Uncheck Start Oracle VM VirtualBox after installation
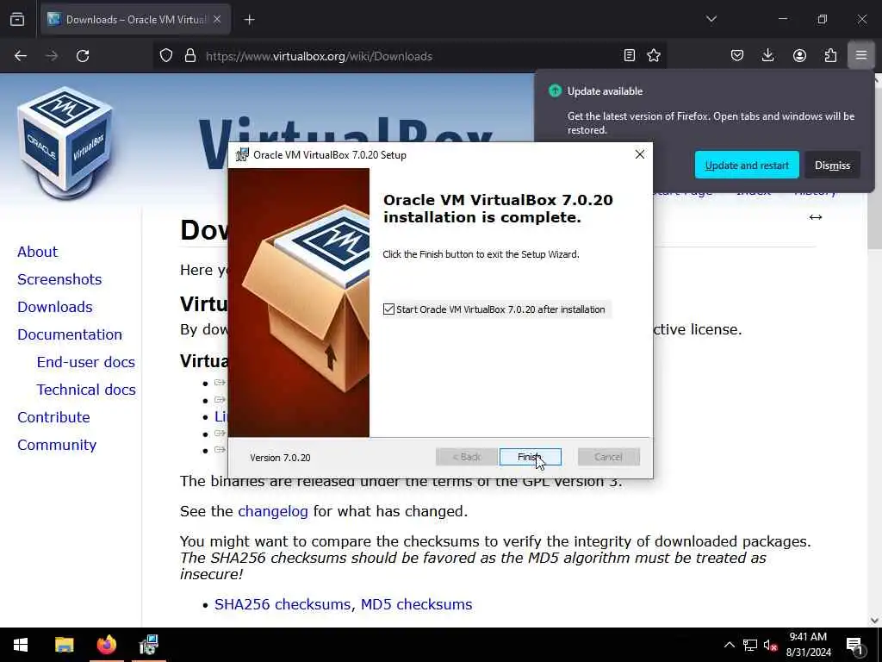 [388, 309]
